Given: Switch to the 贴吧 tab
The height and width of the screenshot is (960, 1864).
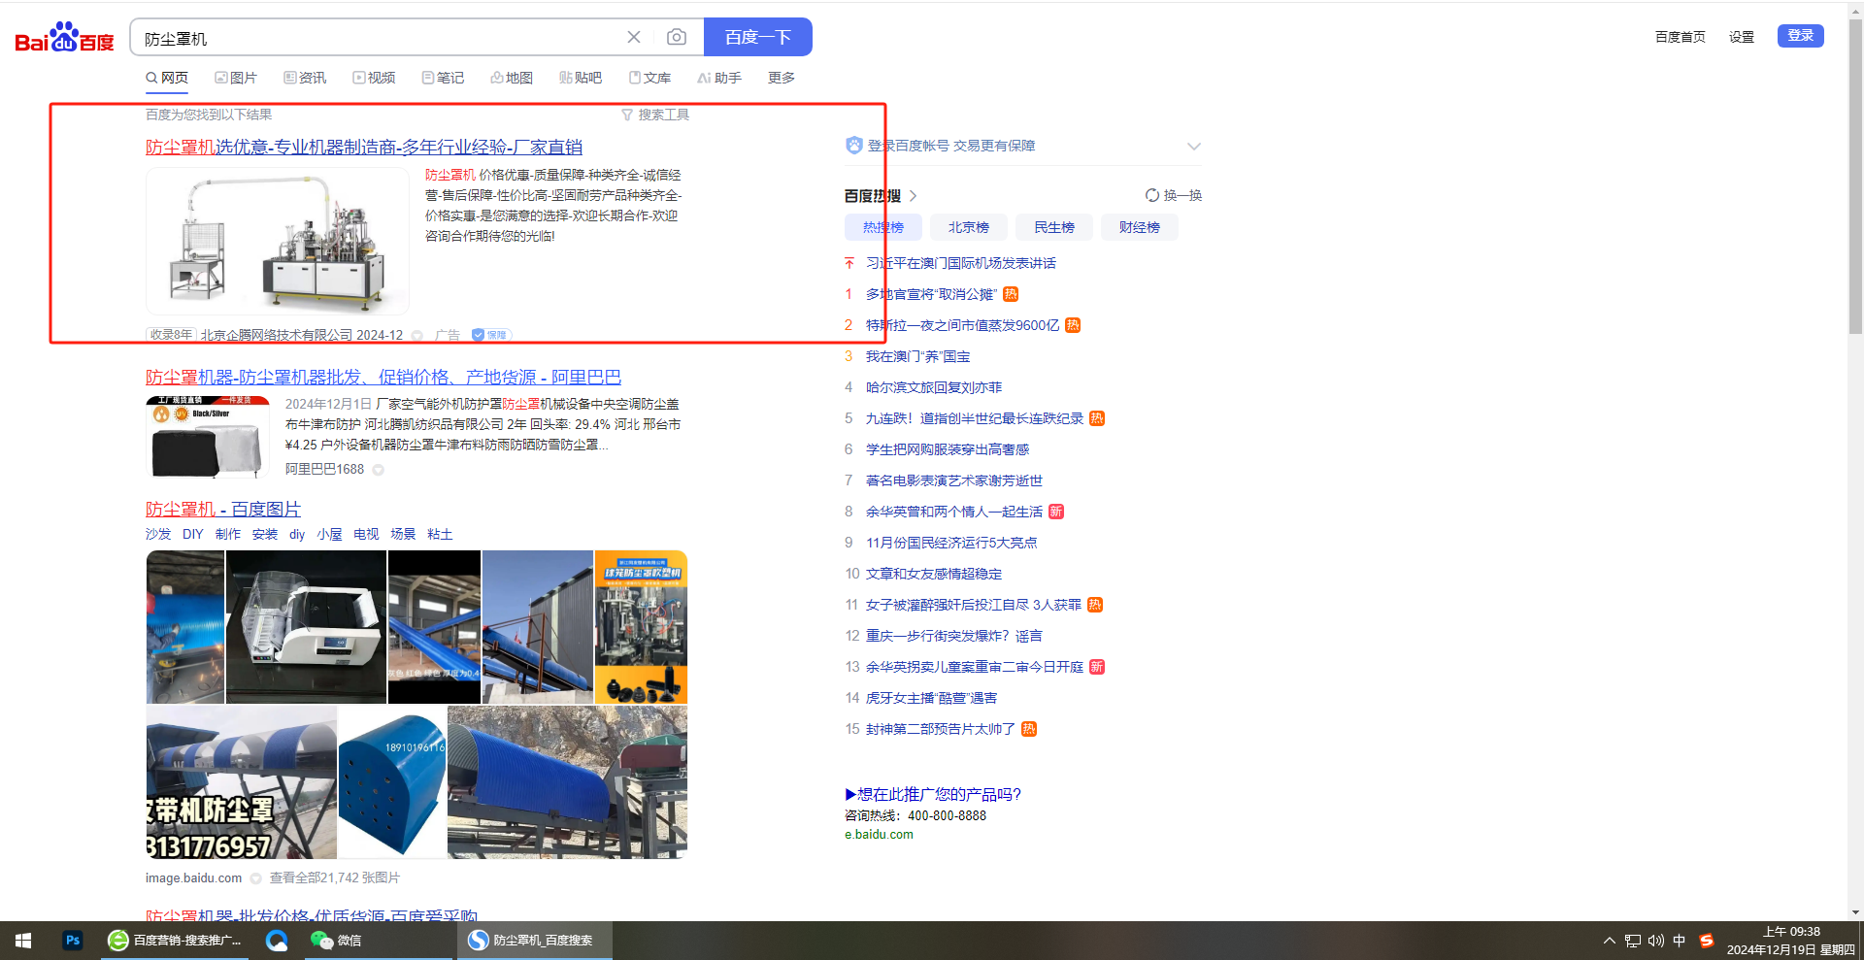Looking at the screenshot, I should pos(581,78).
